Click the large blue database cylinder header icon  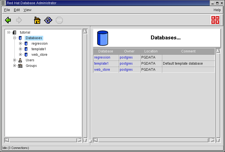[103, 38]
